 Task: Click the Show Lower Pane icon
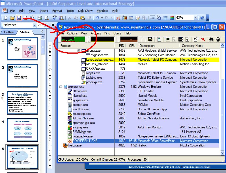point(180,39)
